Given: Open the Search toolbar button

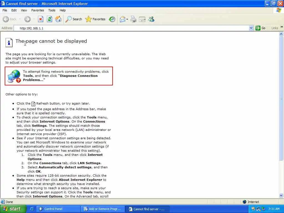Looking at the screenshot, I should tap(74, 19).
